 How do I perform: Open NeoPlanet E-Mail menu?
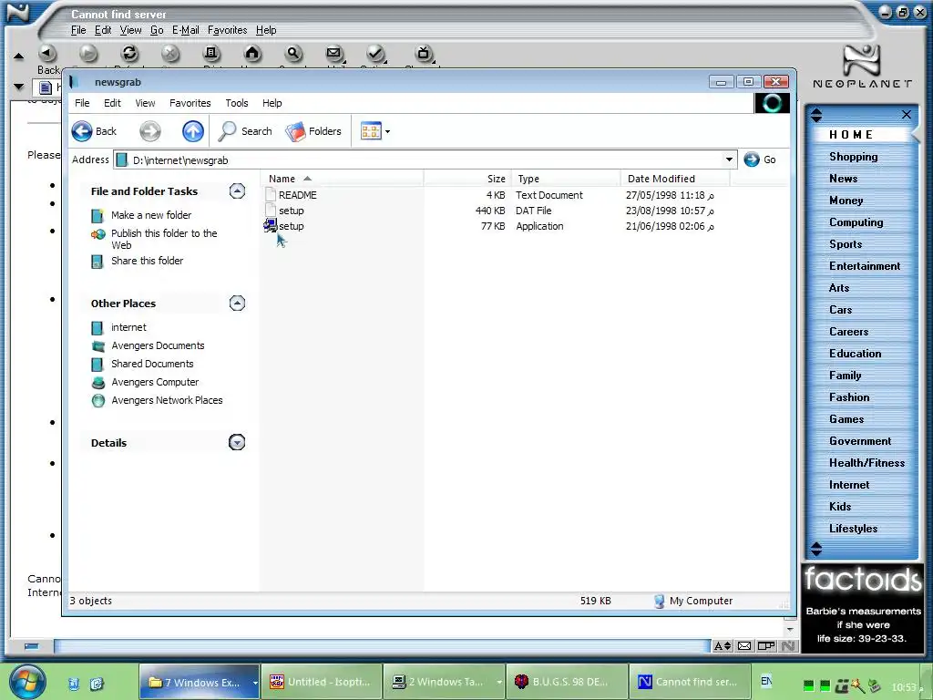(185, 30)
